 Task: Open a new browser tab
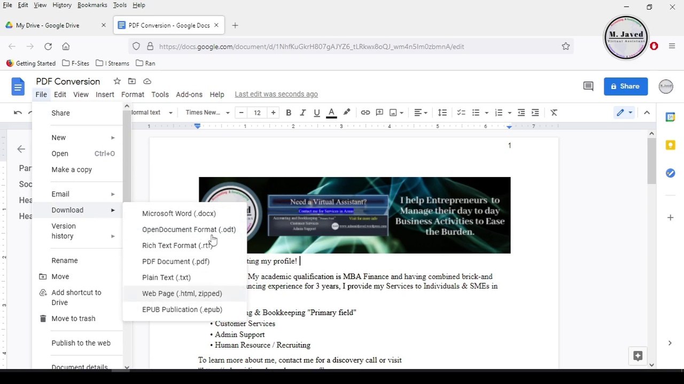coord(235,25)
